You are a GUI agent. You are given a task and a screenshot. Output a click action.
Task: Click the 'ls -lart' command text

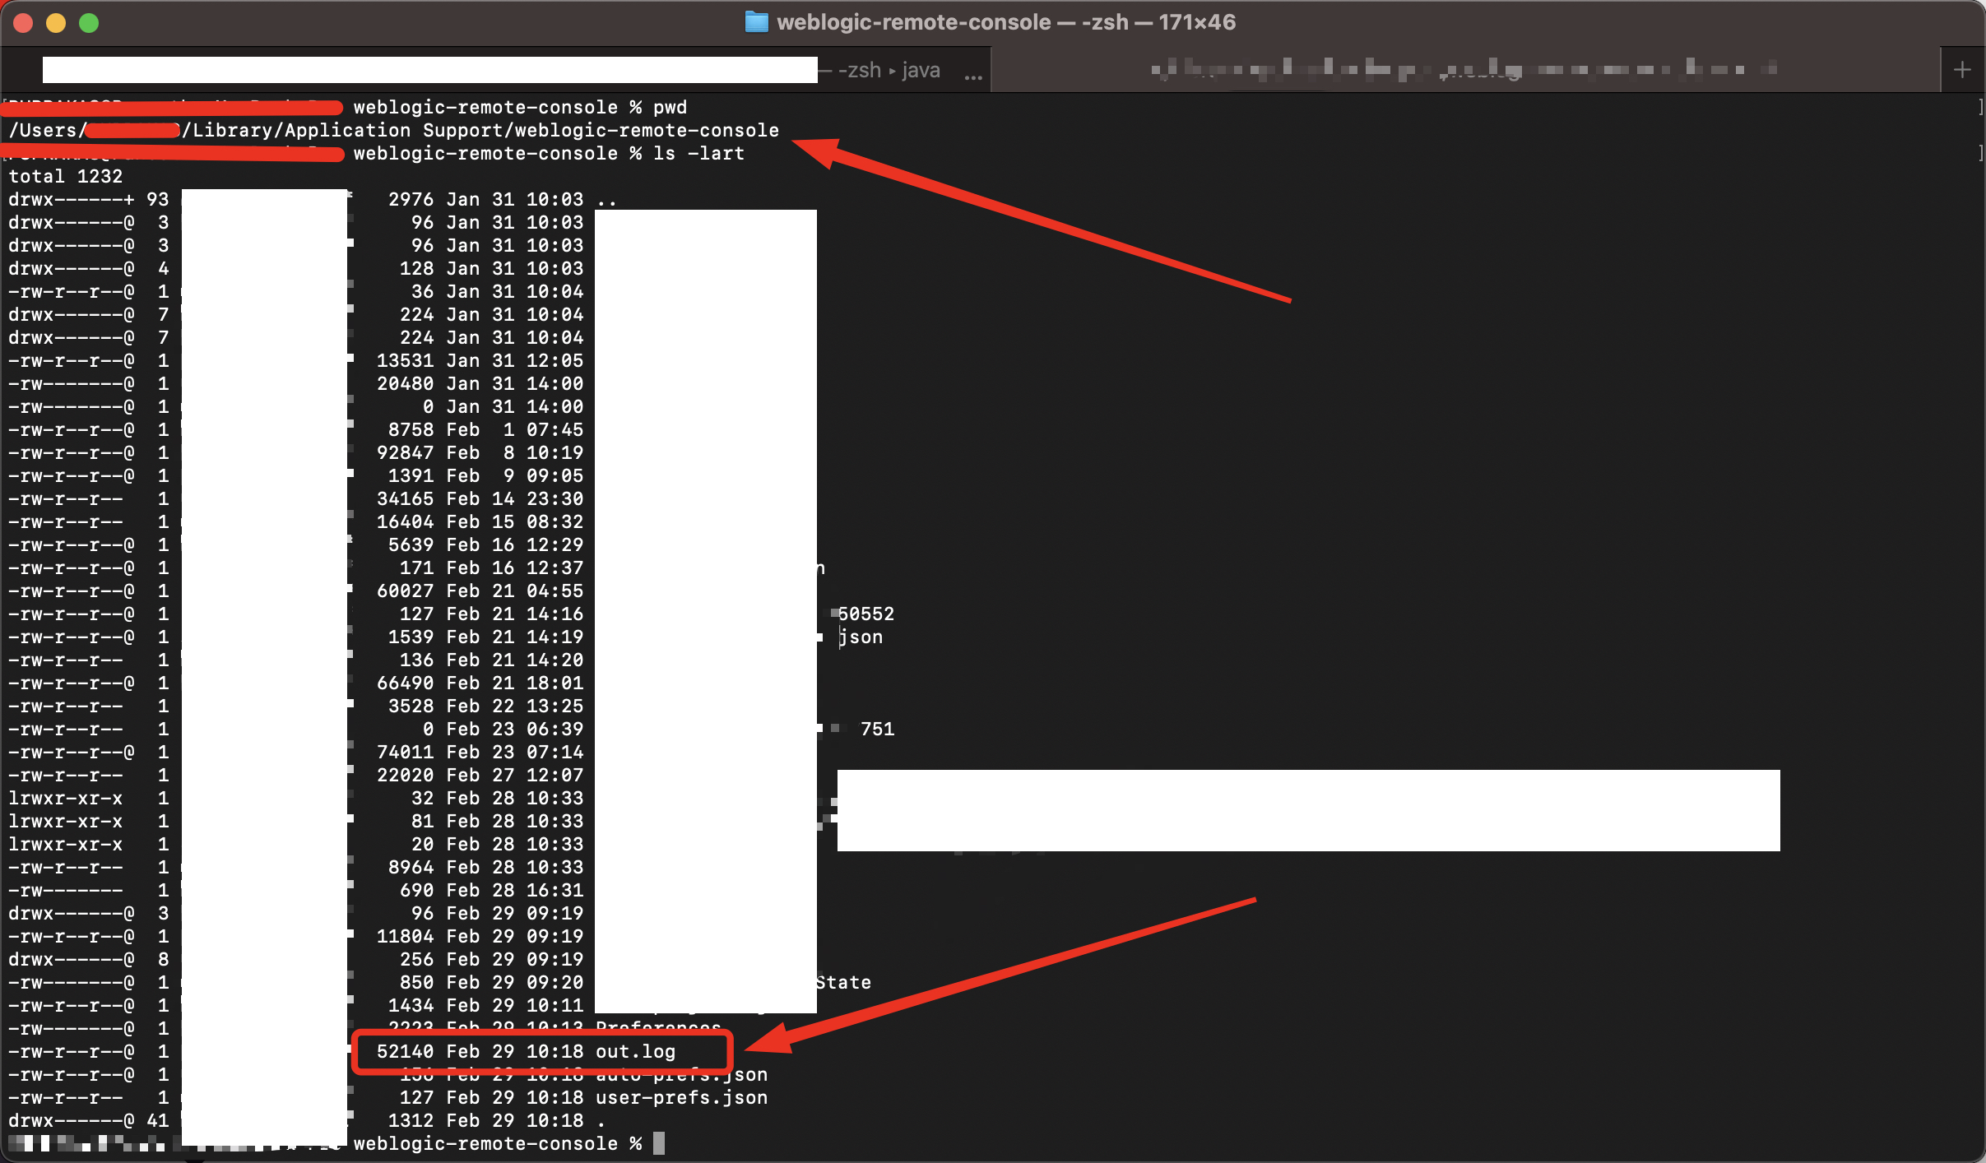pos(698,153)
